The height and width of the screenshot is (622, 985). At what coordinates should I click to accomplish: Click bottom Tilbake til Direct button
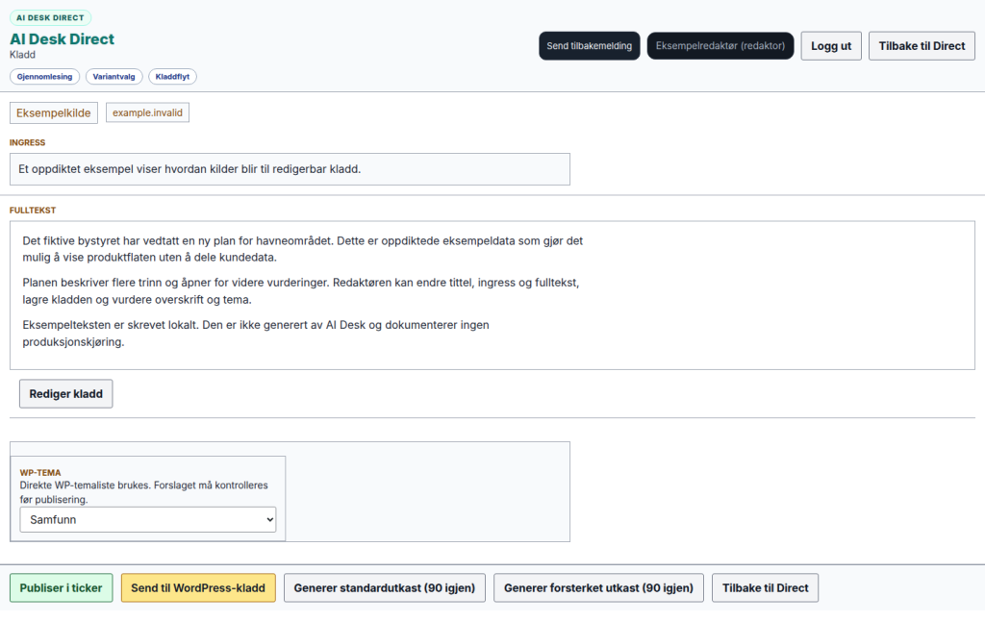765,588
